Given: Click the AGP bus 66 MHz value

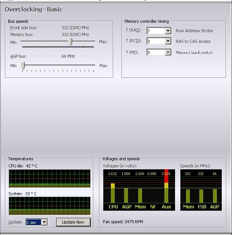Looking at the screenshot, I should (68, 56).
